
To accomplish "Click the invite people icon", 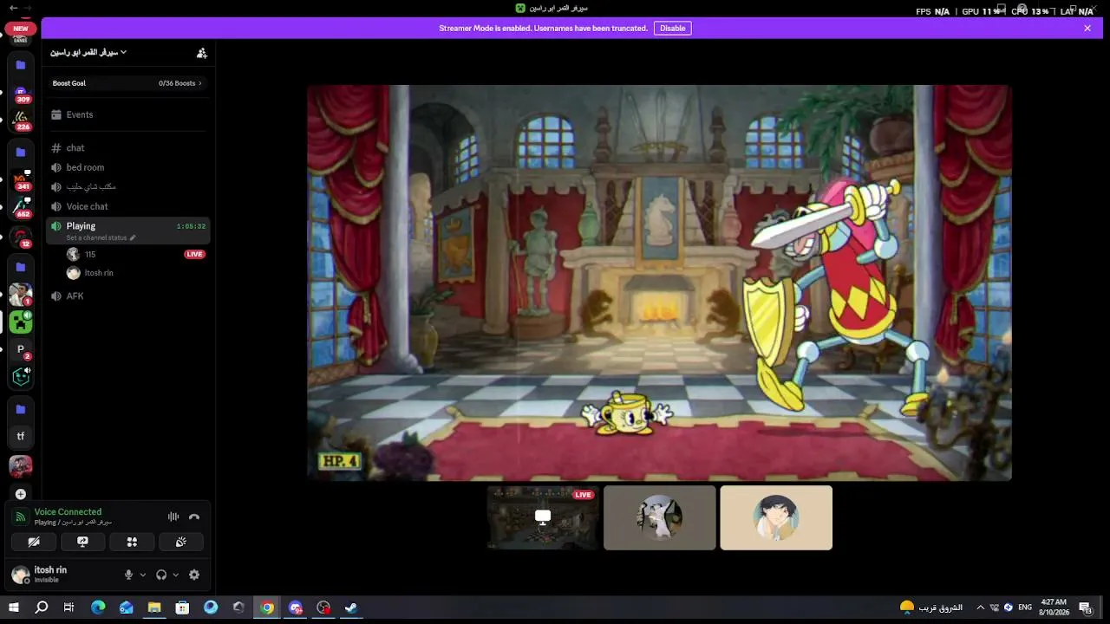I will click(x=202, y=53).
